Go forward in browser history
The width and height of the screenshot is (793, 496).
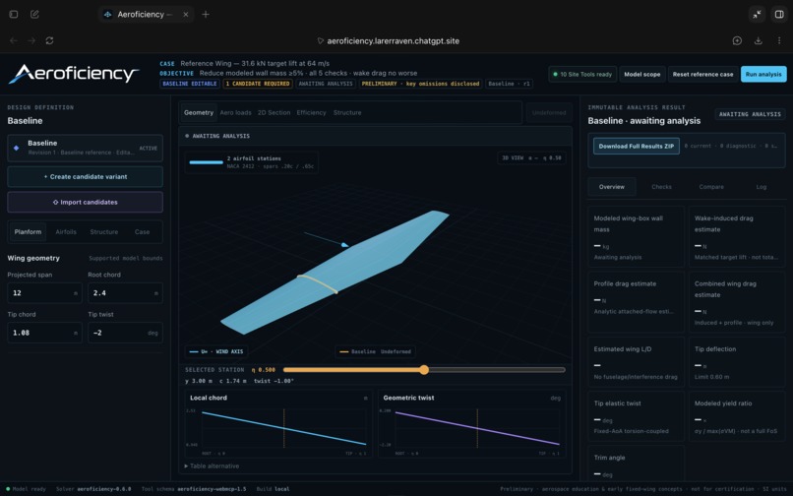click(31, 40)
